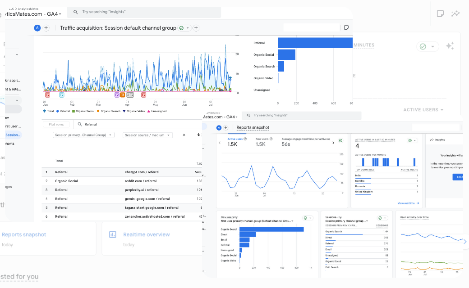Screen dimensions: 469x288
Task: Click the top 'Try searching Insights' search field
Action: coord(144,12)
